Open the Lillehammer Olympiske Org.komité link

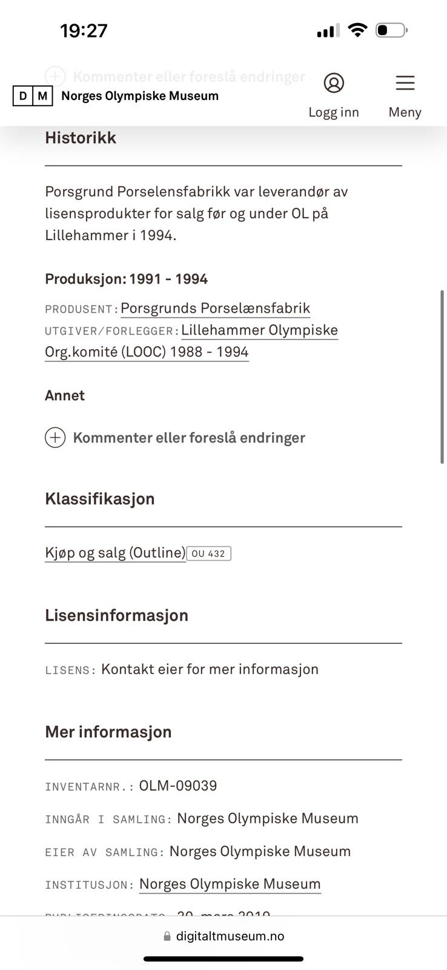tap(259, 330)
